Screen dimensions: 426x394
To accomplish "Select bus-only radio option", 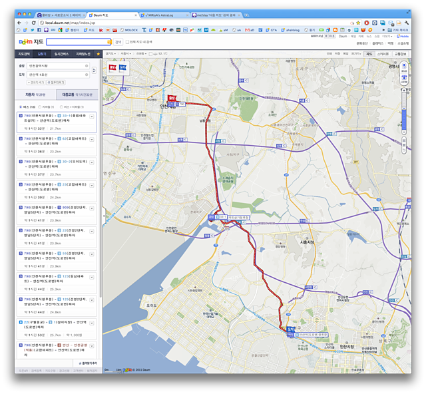I will pos(21,106).
